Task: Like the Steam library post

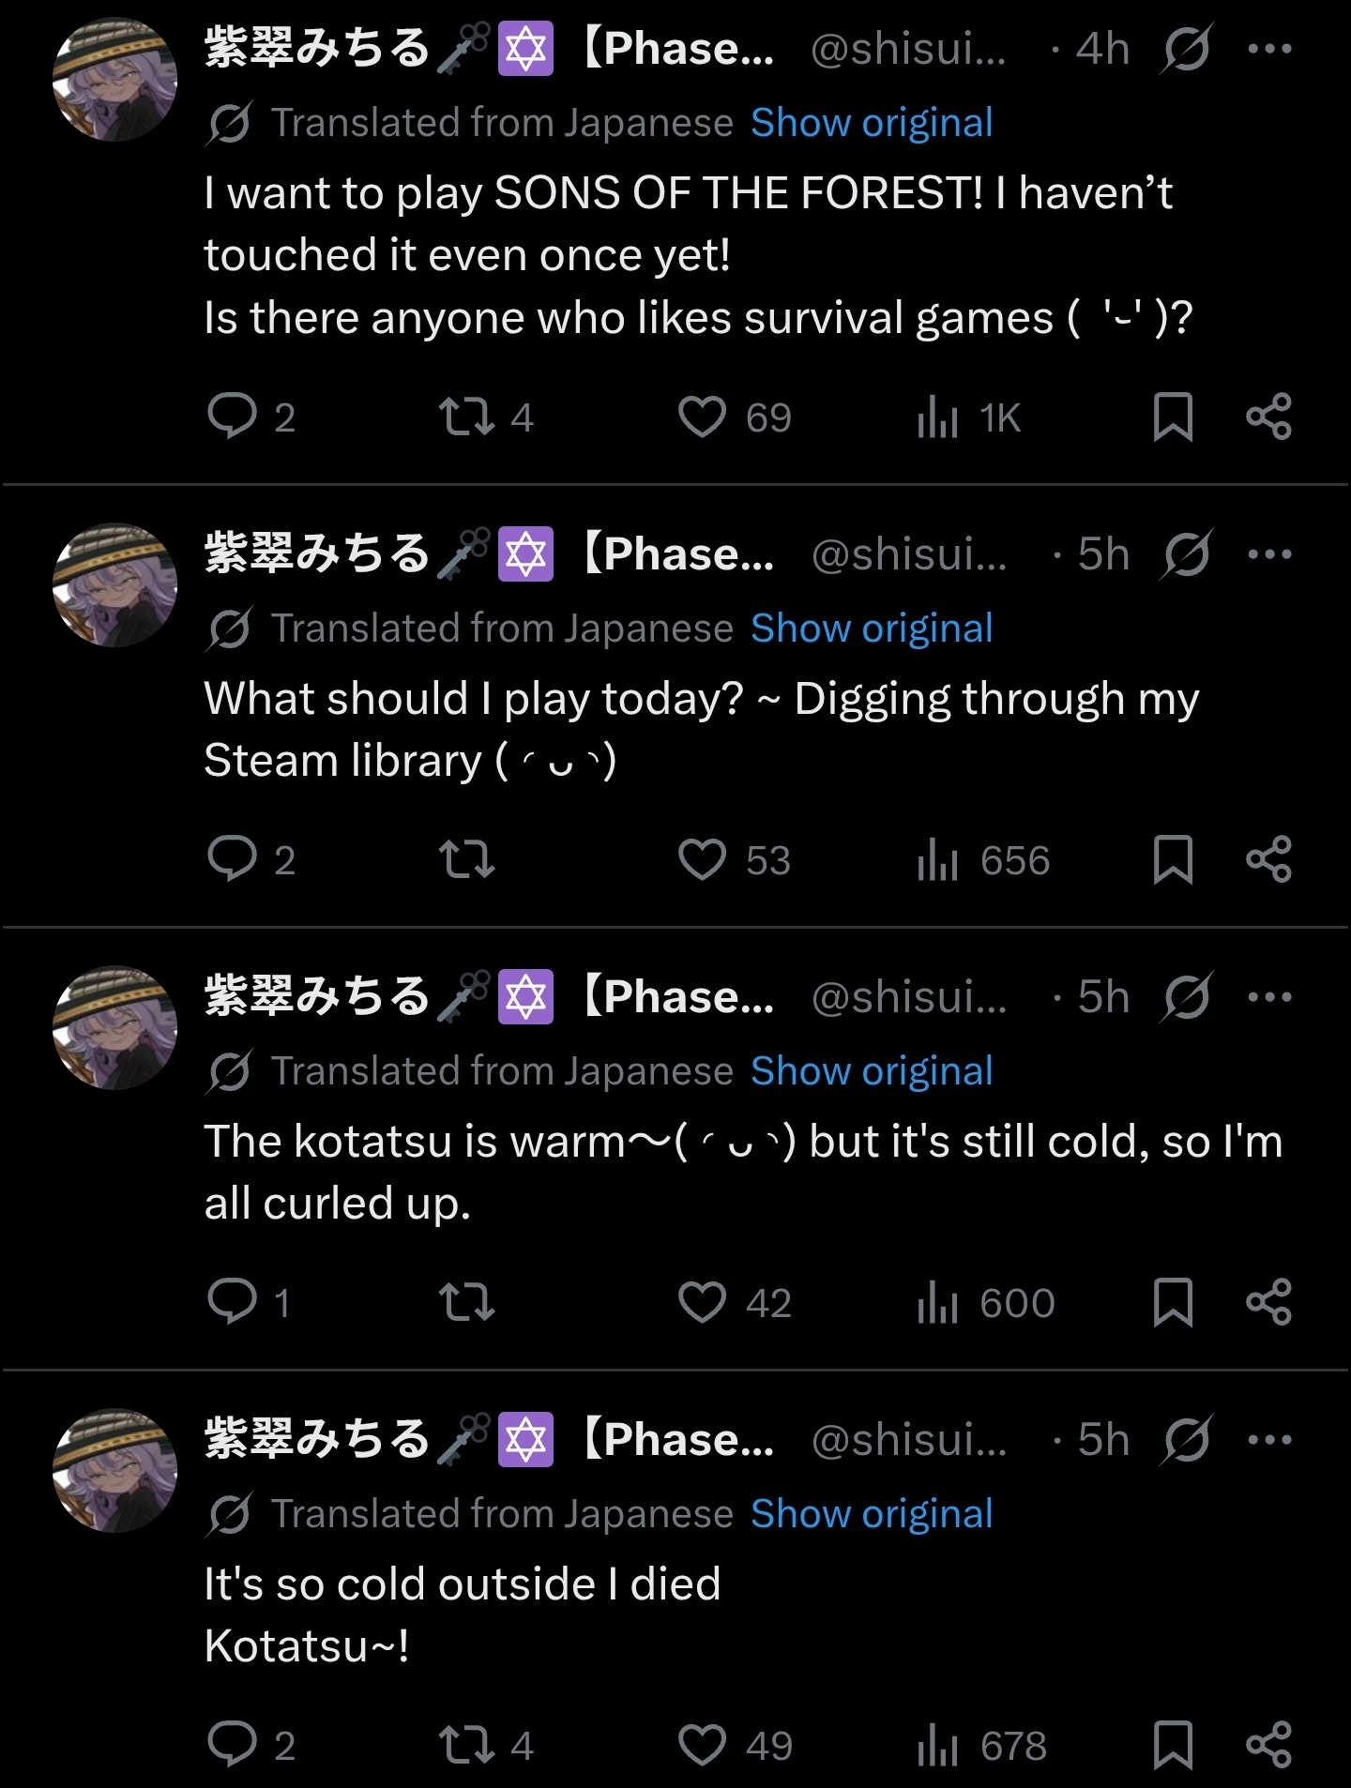Action: pyautogui.click(x=703, y=859)
